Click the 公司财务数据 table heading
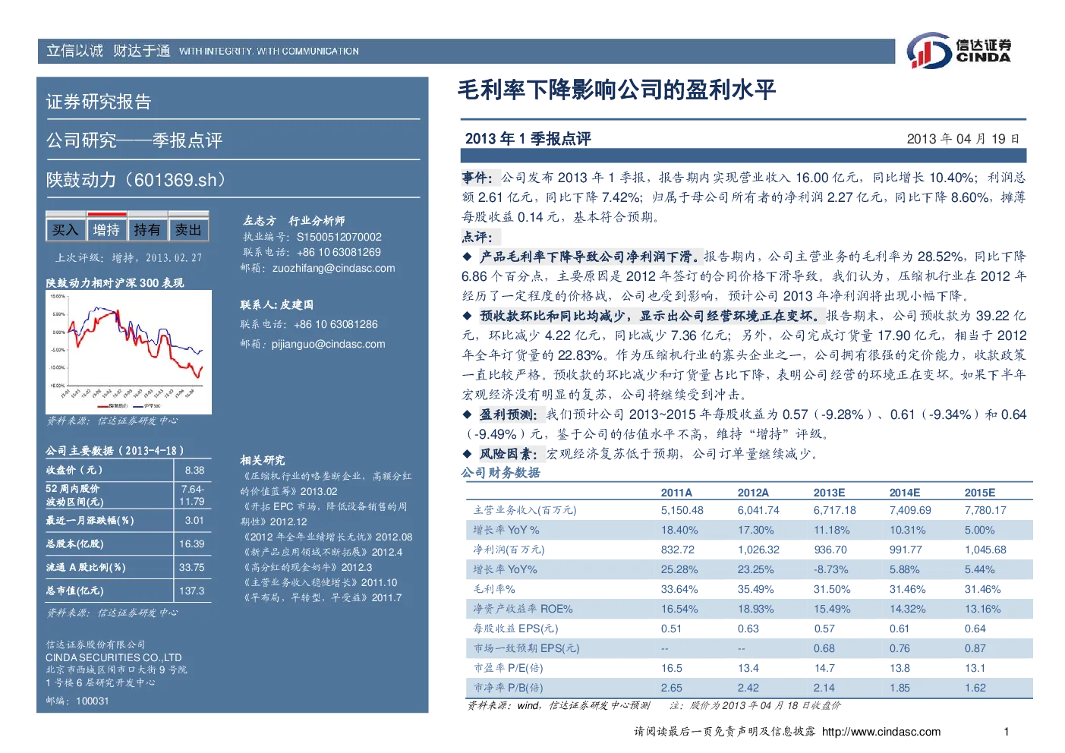The image size is (1065, 753). coord(501,472)
